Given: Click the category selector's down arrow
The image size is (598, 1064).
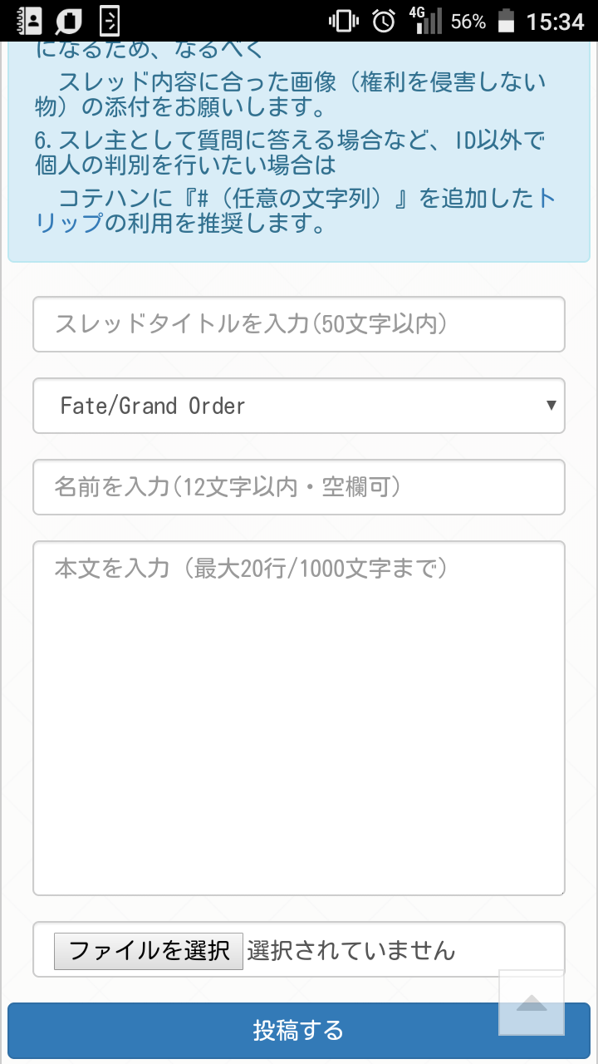Looking at the screenshot, I should 551,406.
